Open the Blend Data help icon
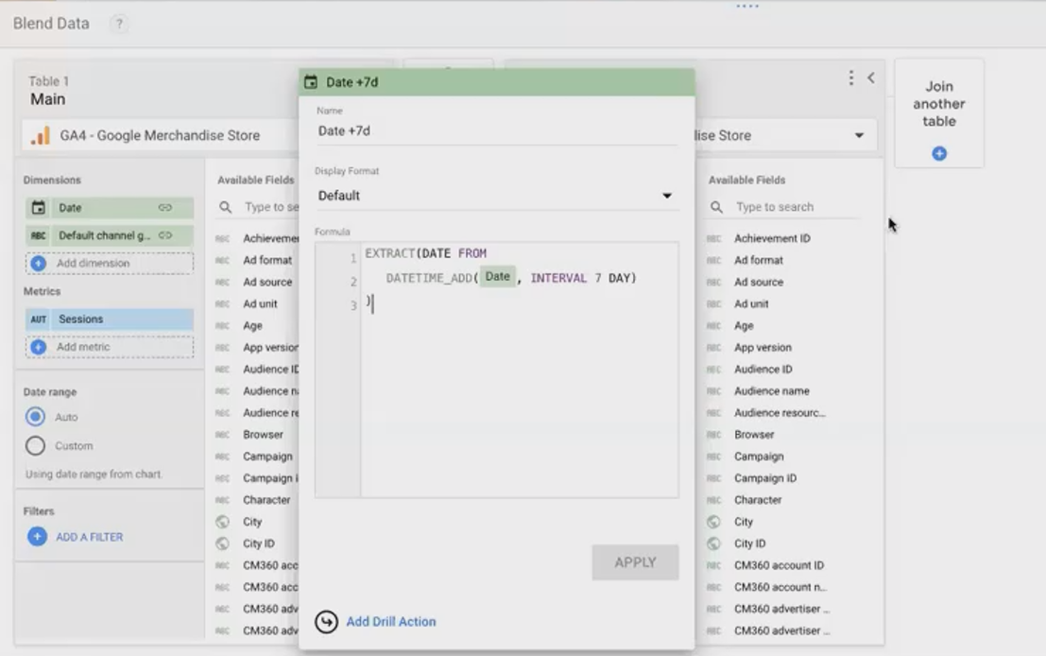This screenshot has height=656, width=1046. (x=119, y=24)
